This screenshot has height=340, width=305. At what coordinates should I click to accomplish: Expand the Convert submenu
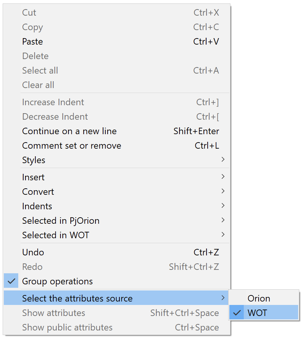[38, 192]
